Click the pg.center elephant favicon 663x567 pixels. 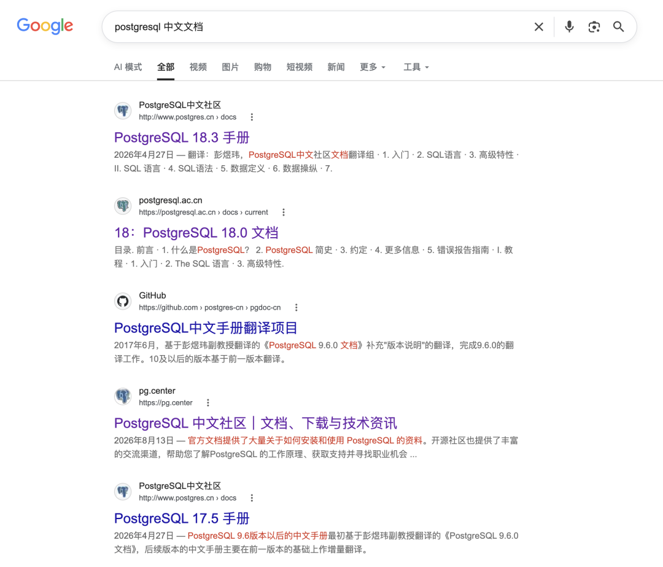point(123,396)
